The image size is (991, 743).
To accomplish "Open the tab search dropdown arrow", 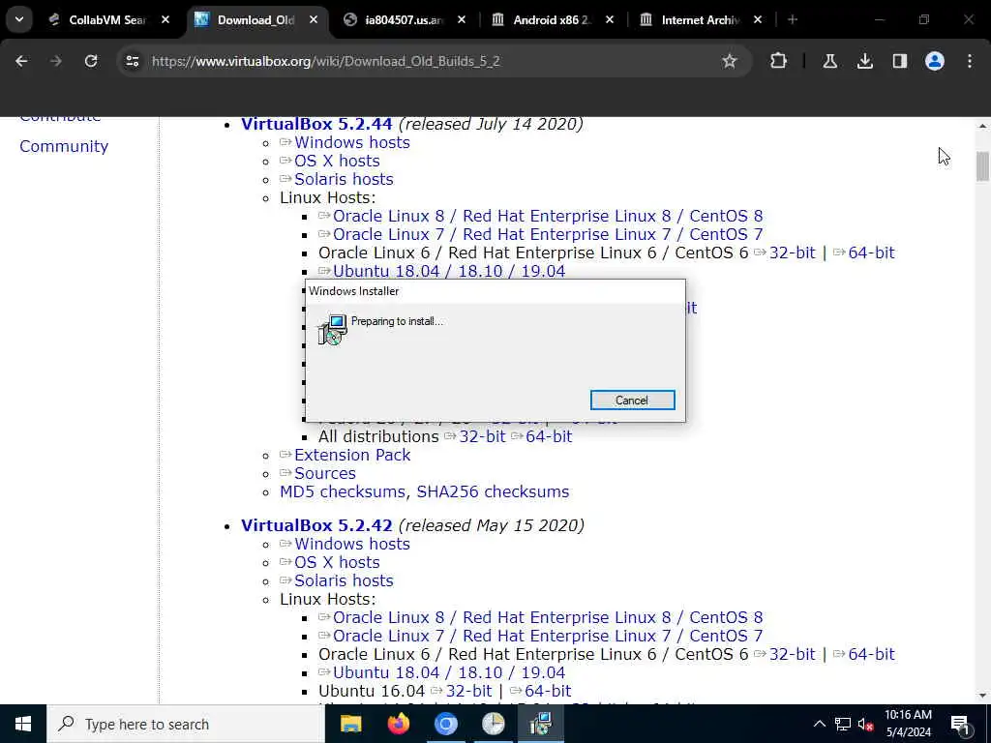I will pyautogui.click(x=19, y=19).
